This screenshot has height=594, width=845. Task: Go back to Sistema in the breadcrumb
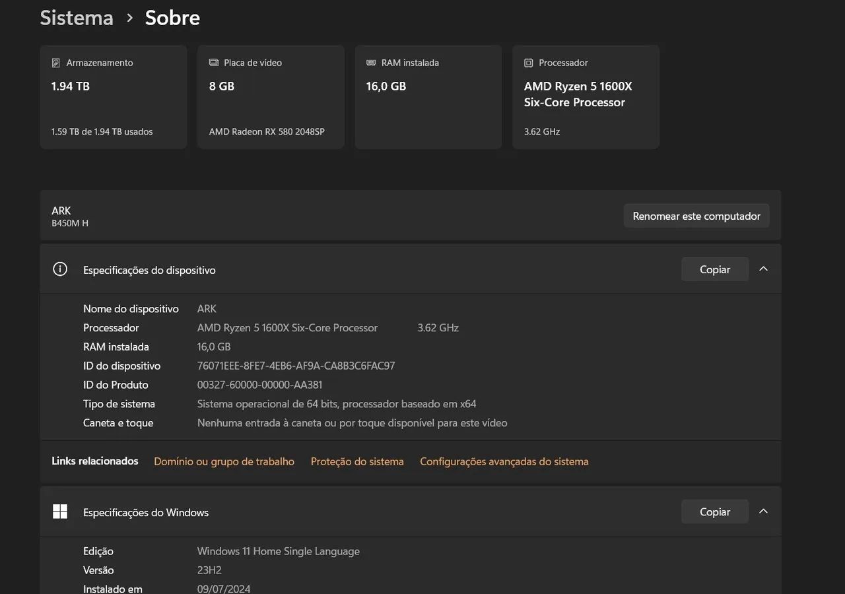pyautogui.click(x=77, y=18)
